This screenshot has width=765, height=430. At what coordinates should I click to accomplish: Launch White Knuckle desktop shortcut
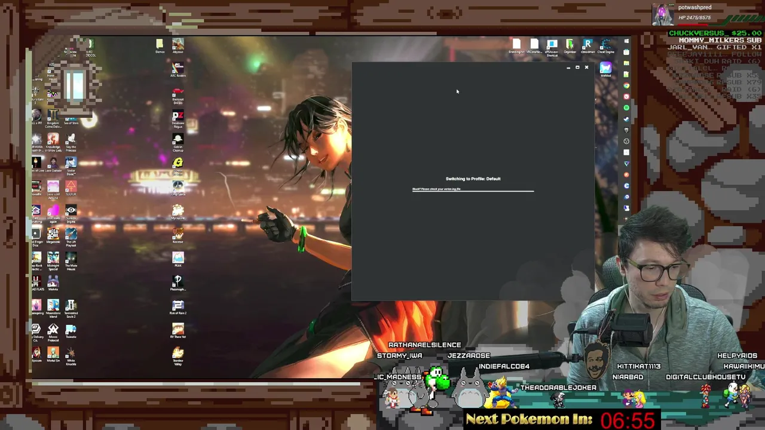tap(71, 356)
